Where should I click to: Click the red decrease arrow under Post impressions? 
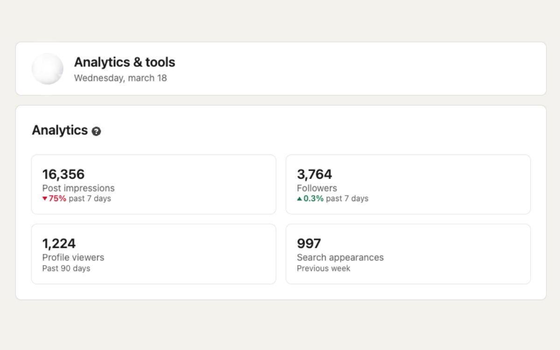[x=44, y=198]
